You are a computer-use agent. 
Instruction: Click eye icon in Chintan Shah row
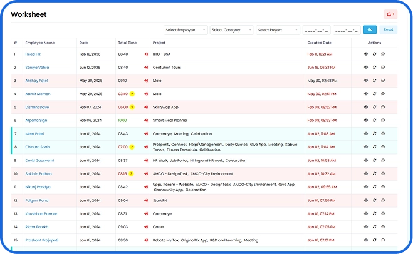[366, 147]
